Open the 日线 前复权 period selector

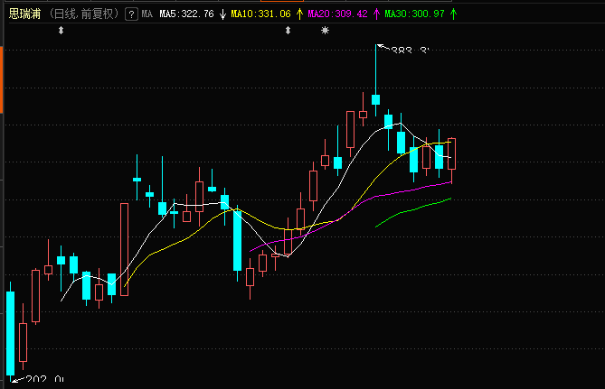click(84, 14)
